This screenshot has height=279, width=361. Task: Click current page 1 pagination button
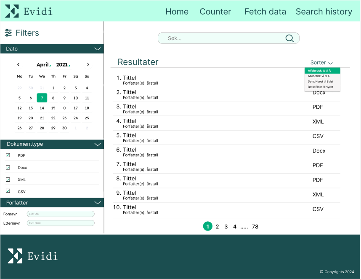click(x=208, y=226)
